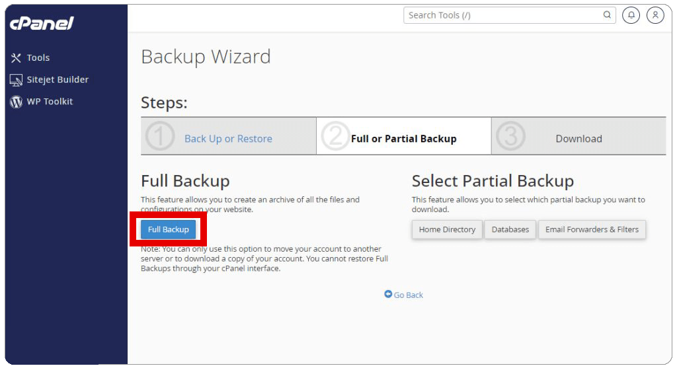
Task: Click the search magnifier icon
Action: pyautogui.click(x=607, y=15)
